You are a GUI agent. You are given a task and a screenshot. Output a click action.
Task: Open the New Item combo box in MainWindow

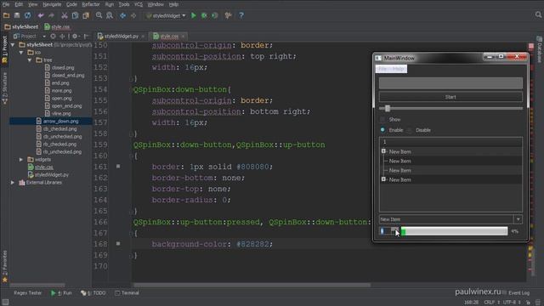coord(450,219)
